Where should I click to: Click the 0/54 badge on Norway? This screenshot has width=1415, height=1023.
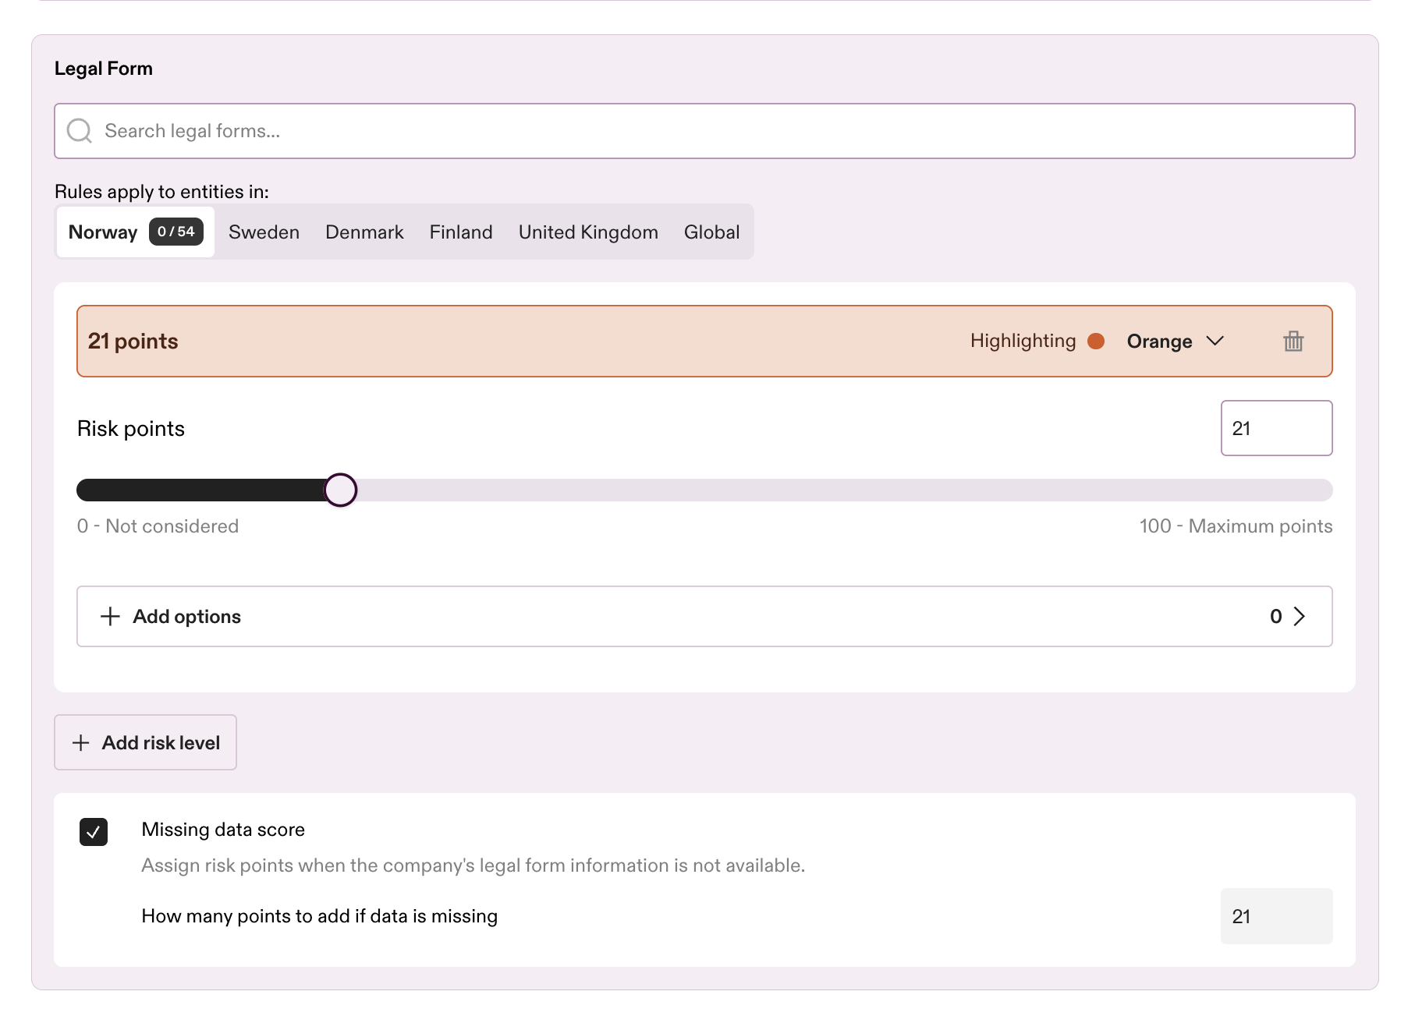coord(176,232)
